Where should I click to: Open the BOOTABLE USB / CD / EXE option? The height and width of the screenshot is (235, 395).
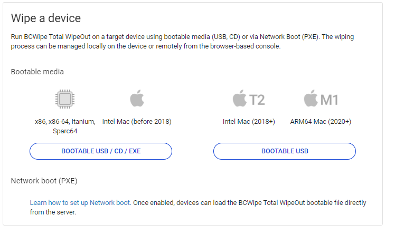pos(101,151)
